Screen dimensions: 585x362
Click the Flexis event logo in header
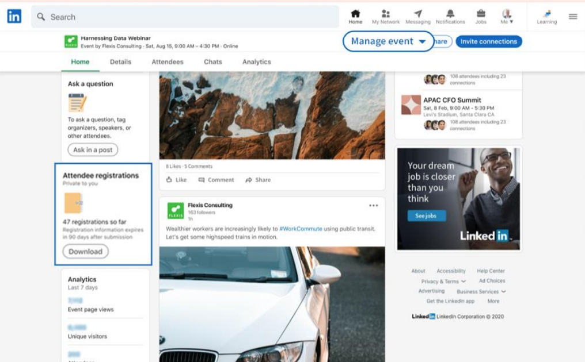tap(71, 41)
